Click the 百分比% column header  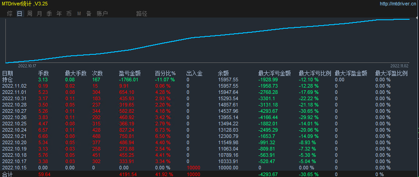165,73
